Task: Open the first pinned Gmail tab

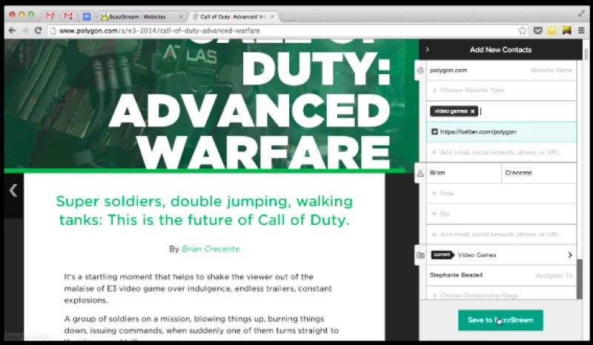Action: coord(50,16)
